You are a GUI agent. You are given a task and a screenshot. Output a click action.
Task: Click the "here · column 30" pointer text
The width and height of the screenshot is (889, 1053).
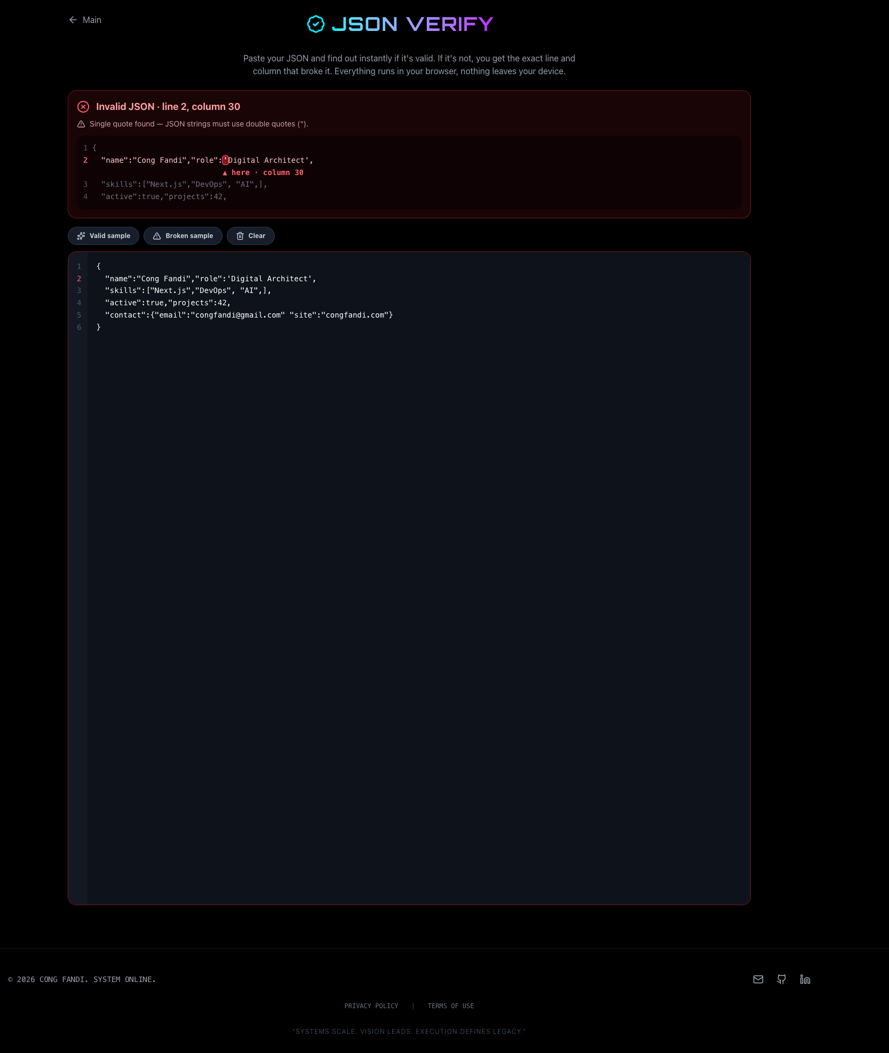(263, 172)
